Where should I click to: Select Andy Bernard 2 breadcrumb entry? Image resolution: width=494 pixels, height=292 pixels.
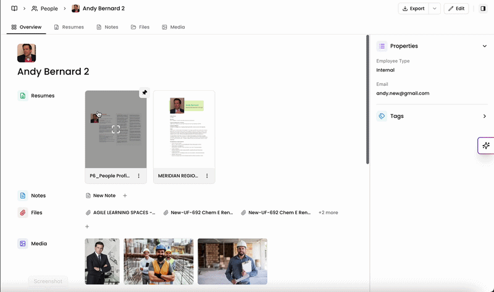pyautogui.click(x=98, y=9)
